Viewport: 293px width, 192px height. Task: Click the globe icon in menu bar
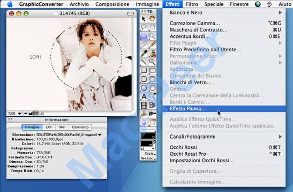click(258, 4)
